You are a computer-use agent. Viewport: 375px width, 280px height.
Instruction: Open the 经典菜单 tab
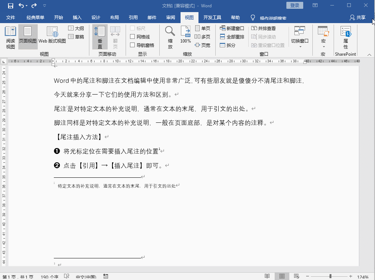(36, 18)
